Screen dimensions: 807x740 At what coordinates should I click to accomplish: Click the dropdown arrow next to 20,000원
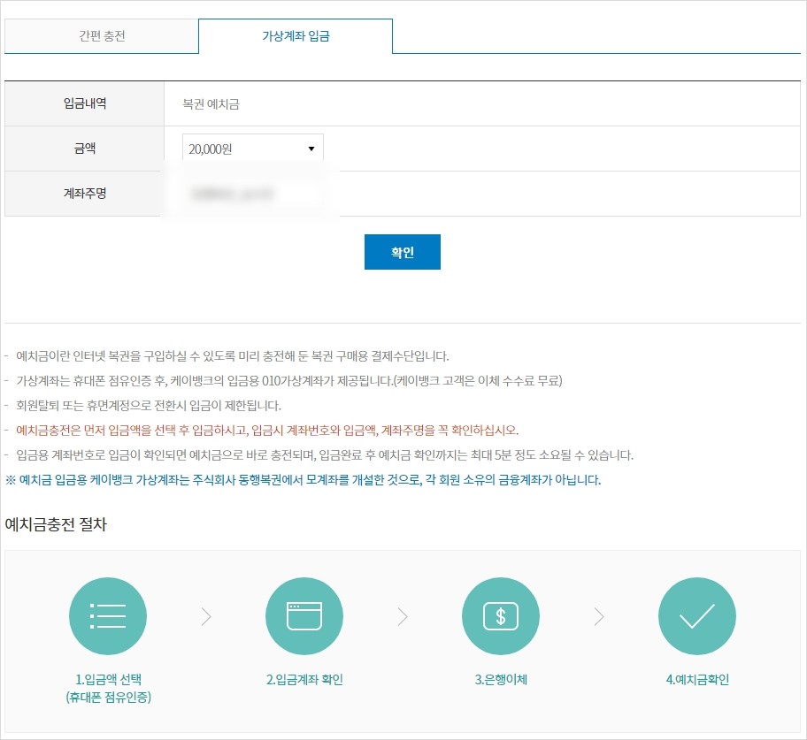pyautogui.click(x=311, y=148)
